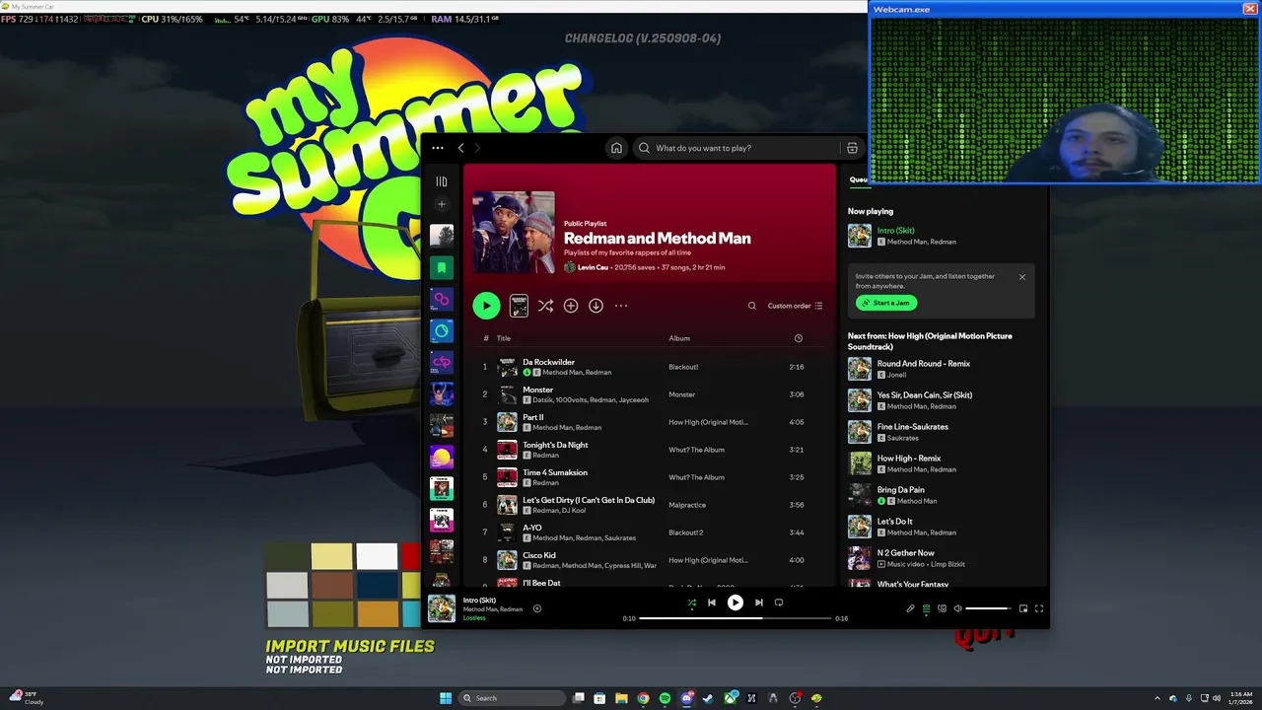Viewport: 1262px width, 710px height.
Task: Skip to previous track
Action: (712, 603)
